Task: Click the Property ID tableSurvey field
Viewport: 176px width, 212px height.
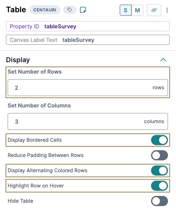Action: (88, 26)
